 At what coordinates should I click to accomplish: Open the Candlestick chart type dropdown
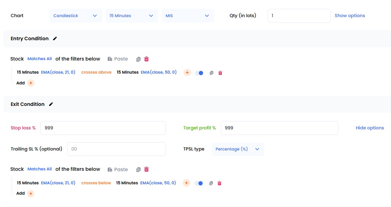pos(76,16)
